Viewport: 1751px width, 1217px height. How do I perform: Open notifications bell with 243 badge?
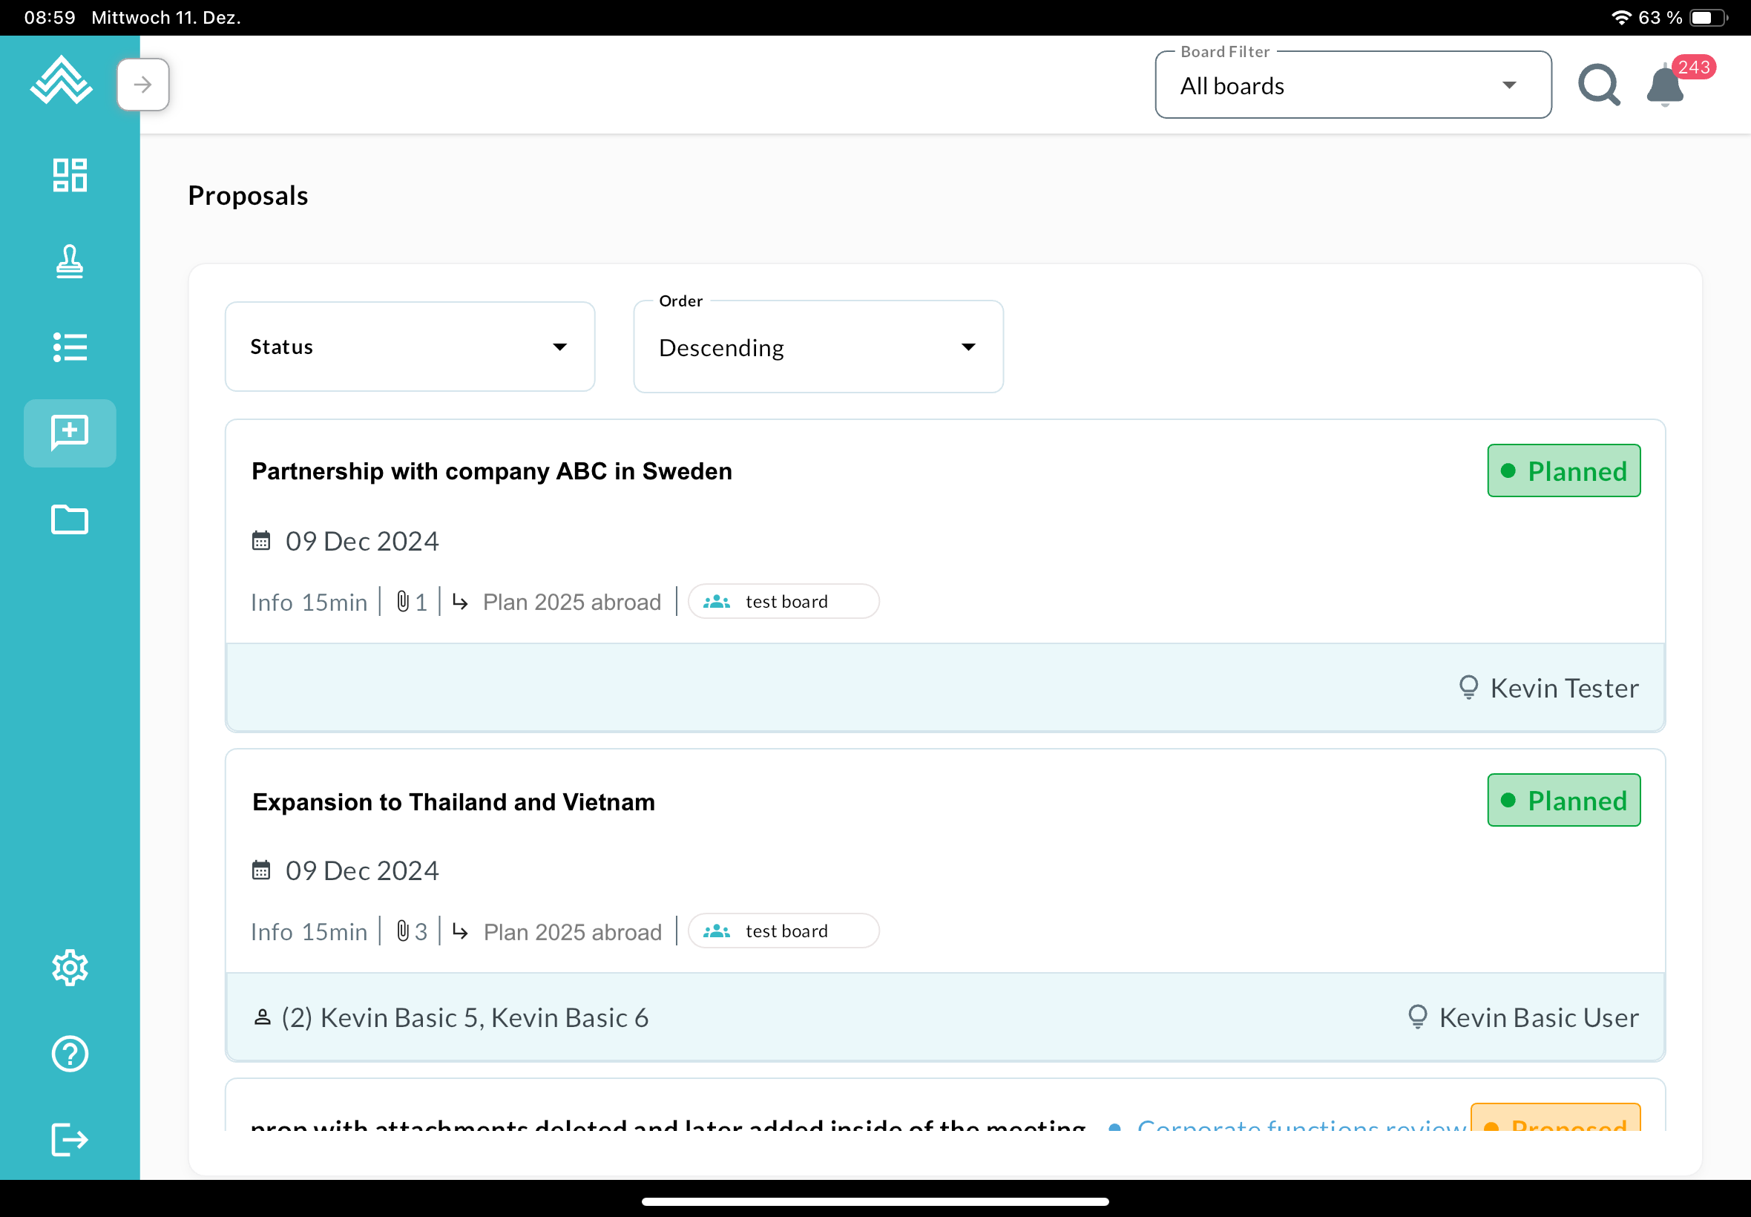click(1666, 86)
